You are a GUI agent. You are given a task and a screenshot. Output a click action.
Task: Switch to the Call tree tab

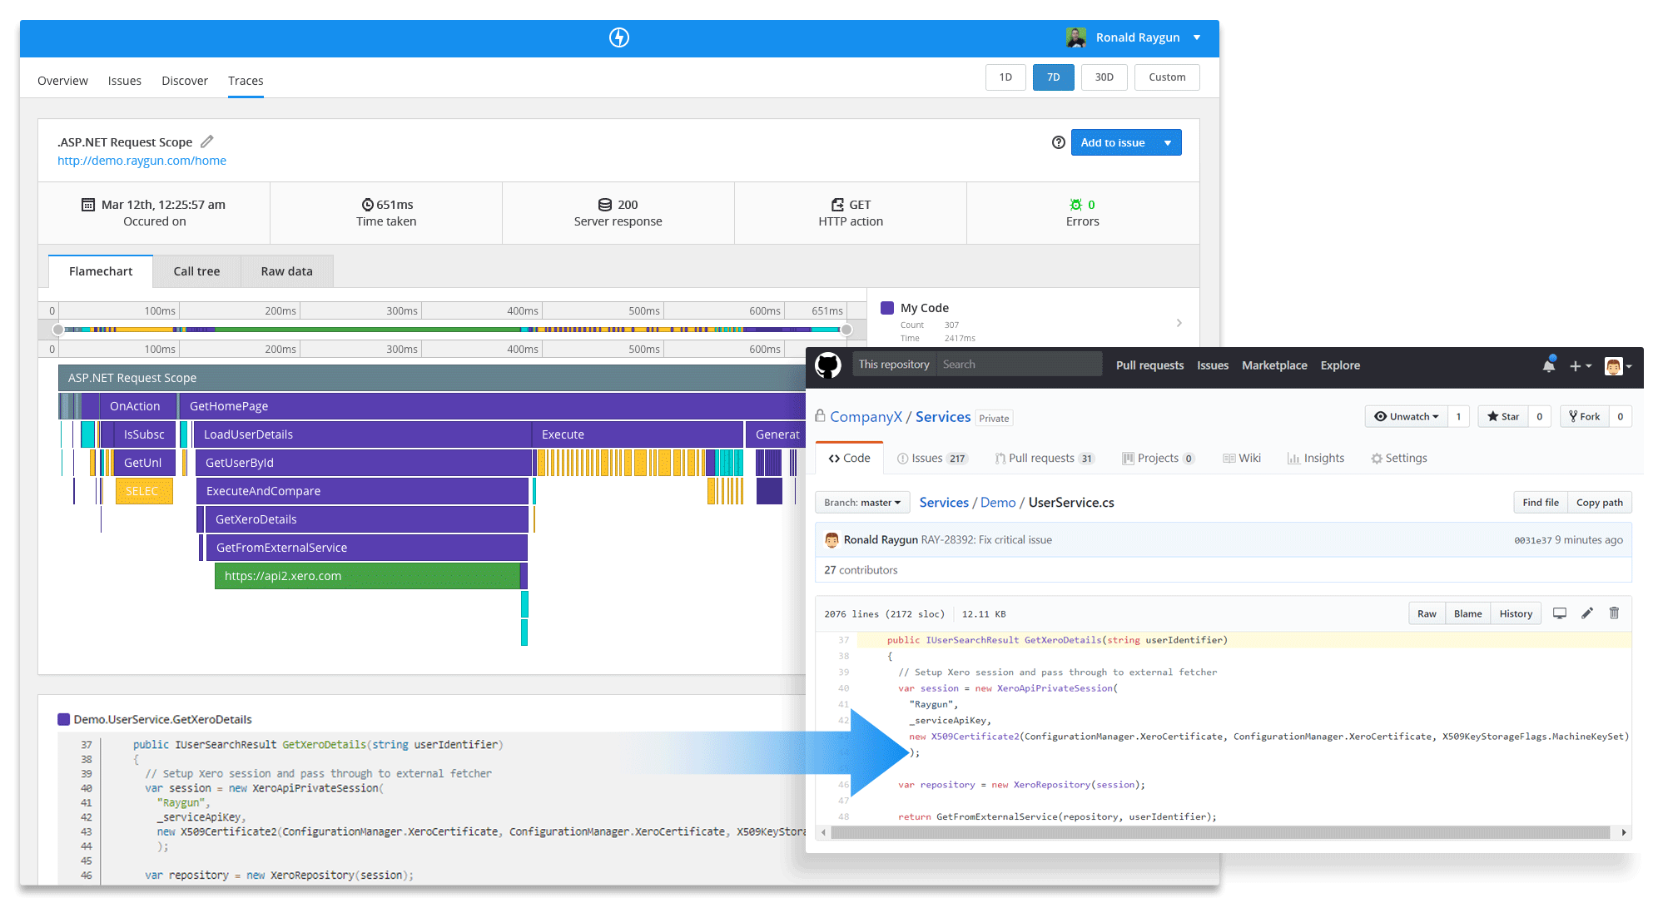196,271
